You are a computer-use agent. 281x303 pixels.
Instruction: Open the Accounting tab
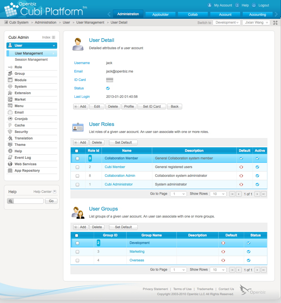click(x=257, y=14)
